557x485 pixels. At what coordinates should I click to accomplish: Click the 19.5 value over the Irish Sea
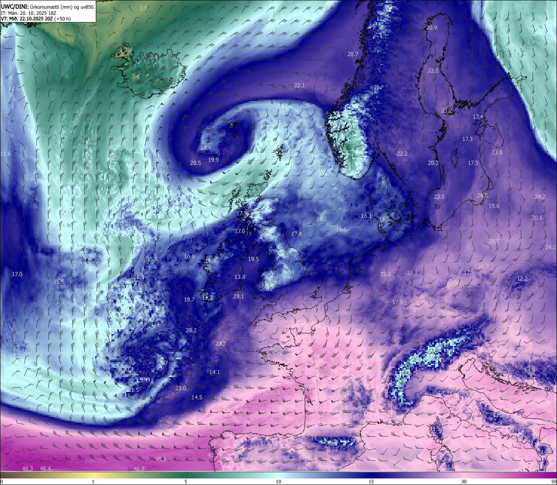coord(253,259)
